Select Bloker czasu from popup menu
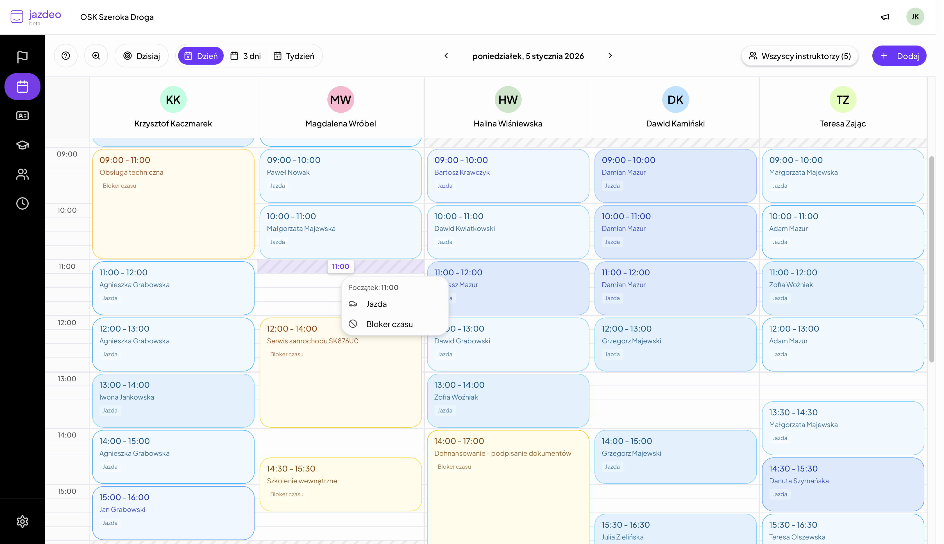Screen dimensions: 944x544 pyautogui.click(x=389, y=324)
